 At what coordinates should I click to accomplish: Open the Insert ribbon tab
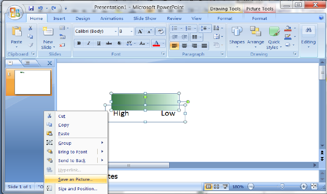[59, 18]
